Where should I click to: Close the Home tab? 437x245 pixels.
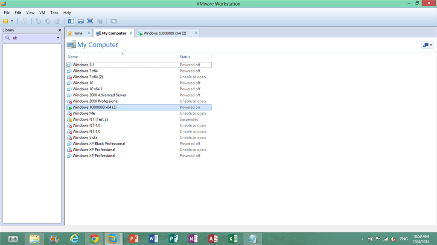click(x=89, y=33)
